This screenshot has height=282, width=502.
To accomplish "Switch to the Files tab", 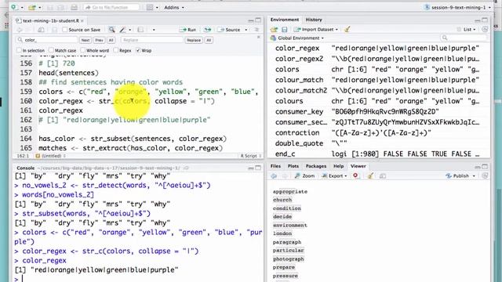I will tap(275, 166).
